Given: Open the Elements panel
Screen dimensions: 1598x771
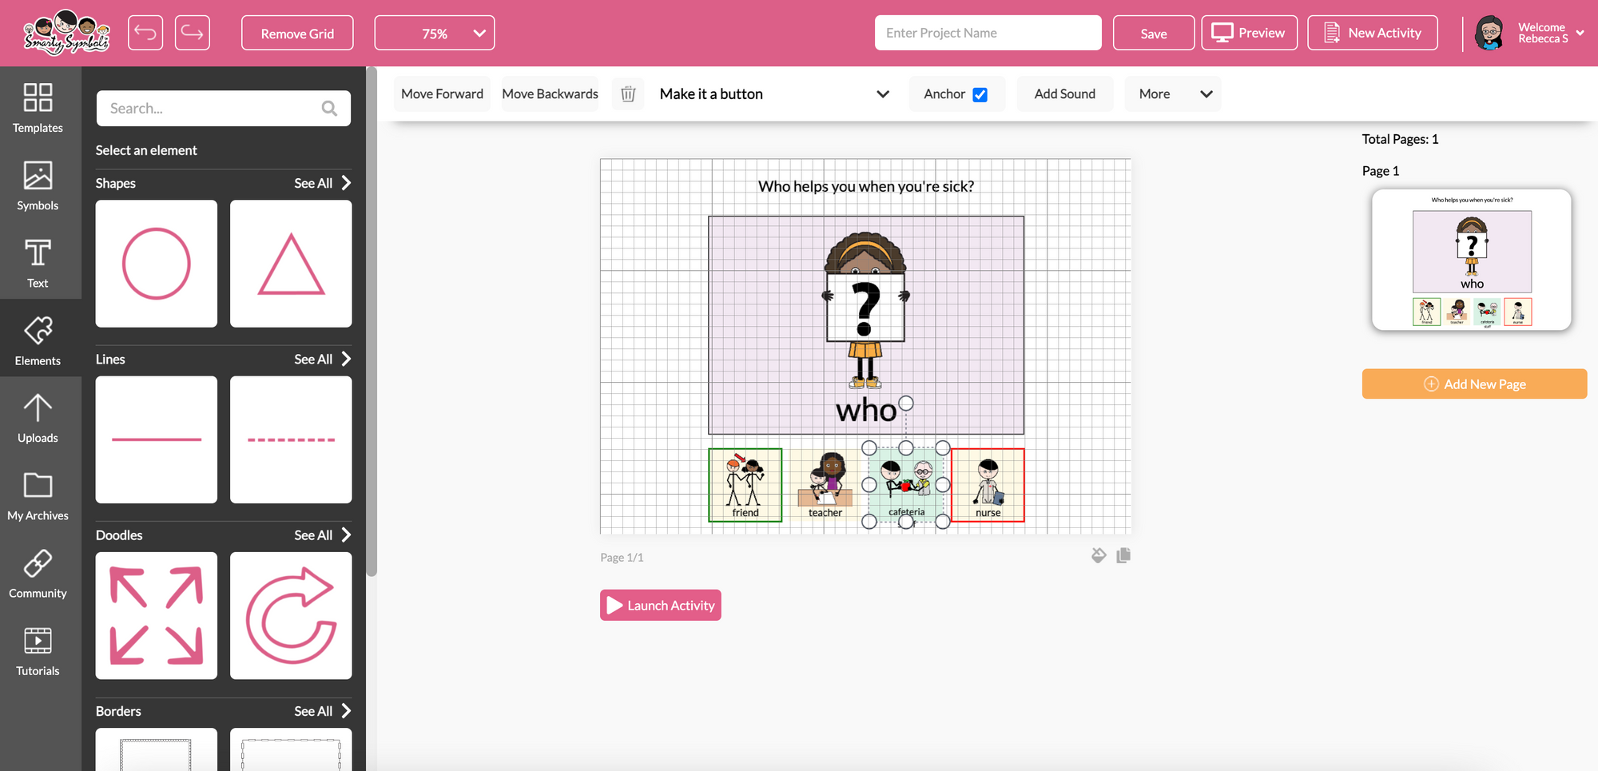Looking at the screenshot, I should [37, 340].
